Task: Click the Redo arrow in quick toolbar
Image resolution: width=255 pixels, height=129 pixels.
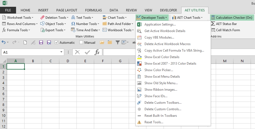Action: [x=14, y=42]
